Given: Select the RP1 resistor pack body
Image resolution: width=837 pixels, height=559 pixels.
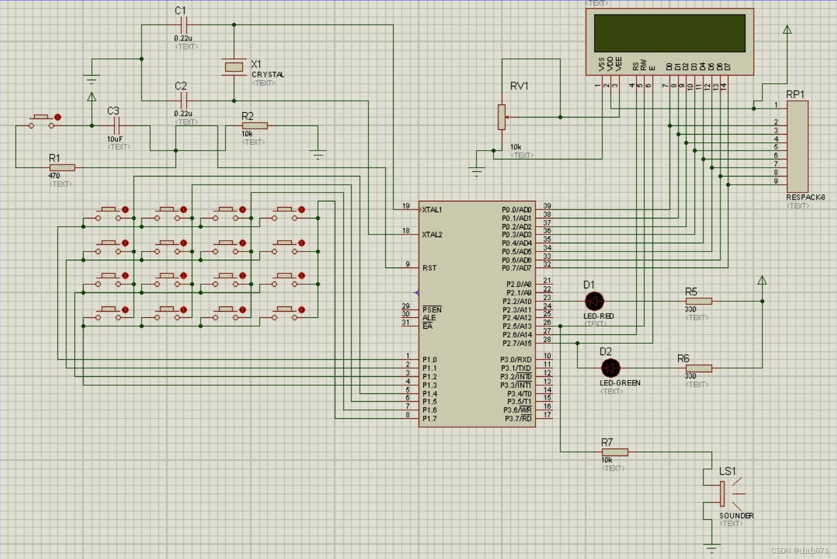Looking at the screenshot, I should [798, 146].
